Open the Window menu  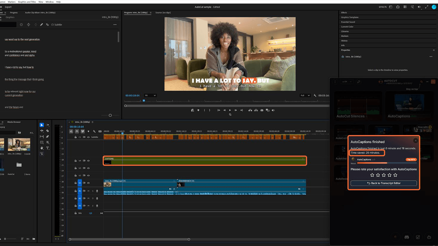(50, 2)
